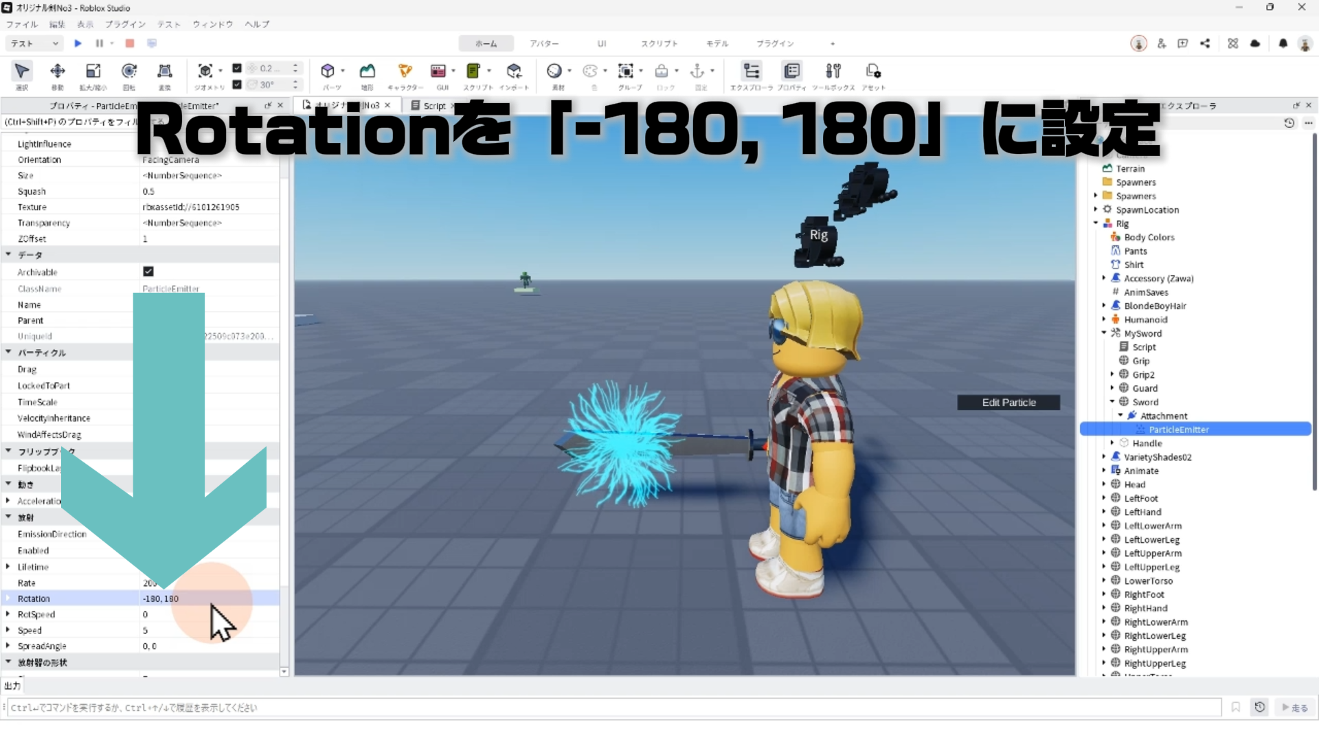This screenshot has height=742, width=1319.
Task: Toggle the move snap 0.2 checkbox
Action: pos(237,68)
